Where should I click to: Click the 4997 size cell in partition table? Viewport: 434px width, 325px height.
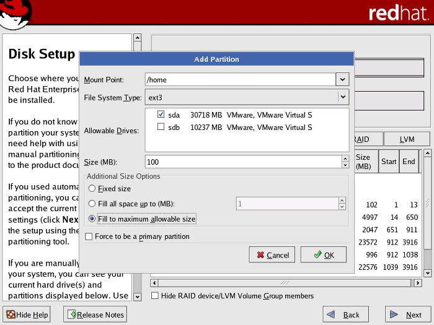(370, 217)
